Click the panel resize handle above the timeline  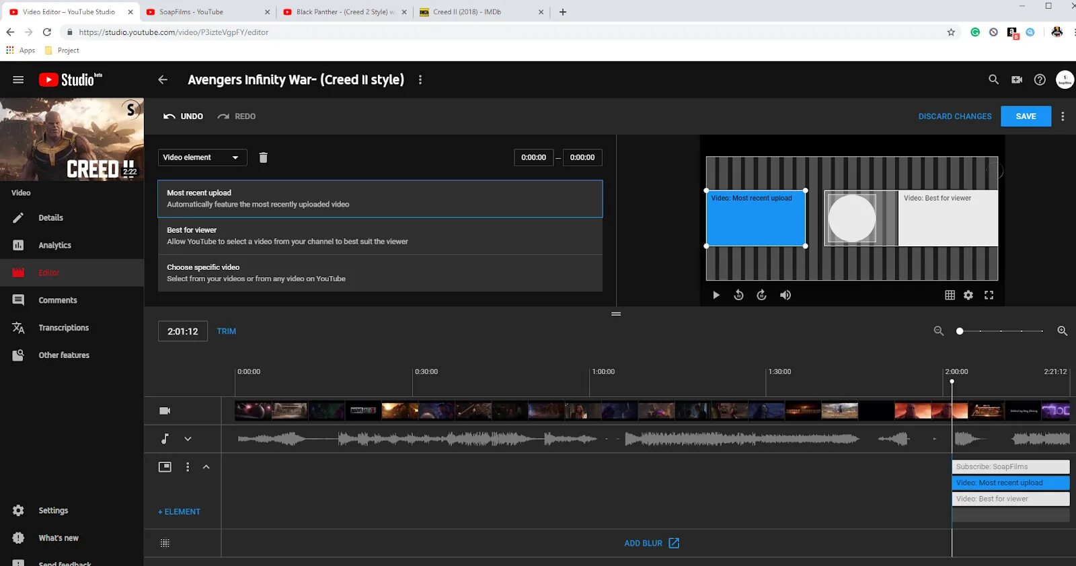pos(616,314)
